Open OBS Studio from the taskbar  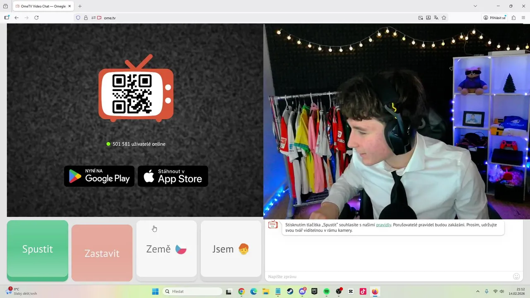coord(339,291)
